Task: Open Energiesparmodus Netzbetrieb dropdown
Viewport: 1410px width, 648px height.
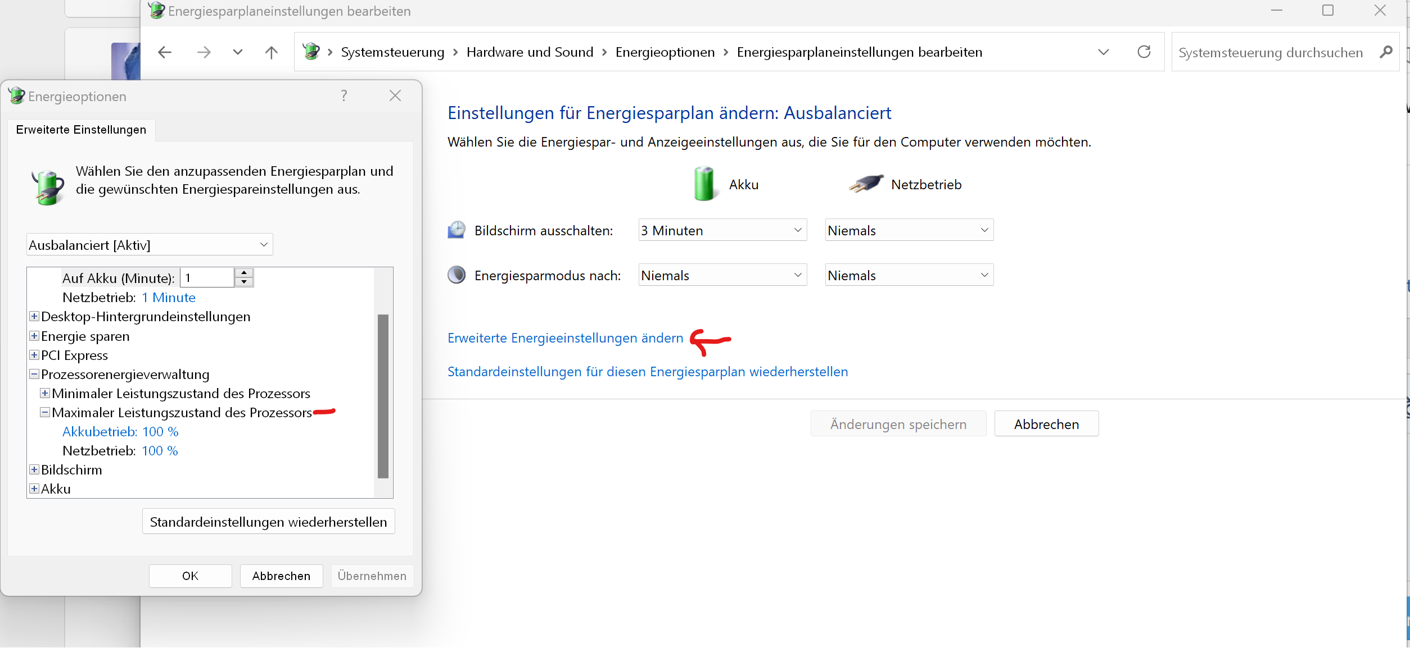Action: (x=909, y=275)
